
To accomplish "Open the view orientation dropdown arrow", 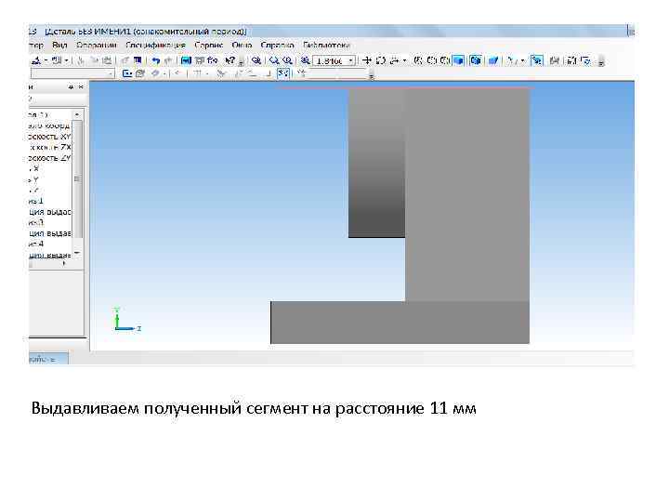I will point(404,60).
